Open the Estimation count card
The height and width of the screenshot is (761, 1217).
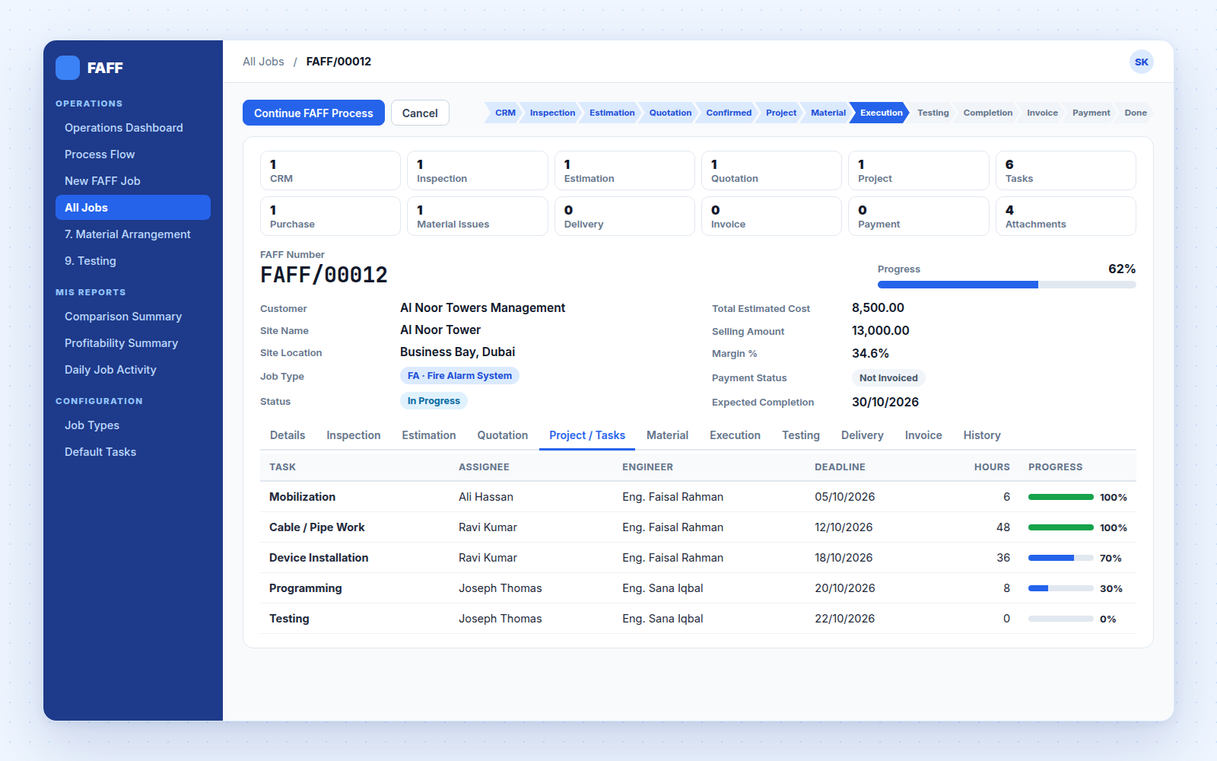tap(624, 170)
